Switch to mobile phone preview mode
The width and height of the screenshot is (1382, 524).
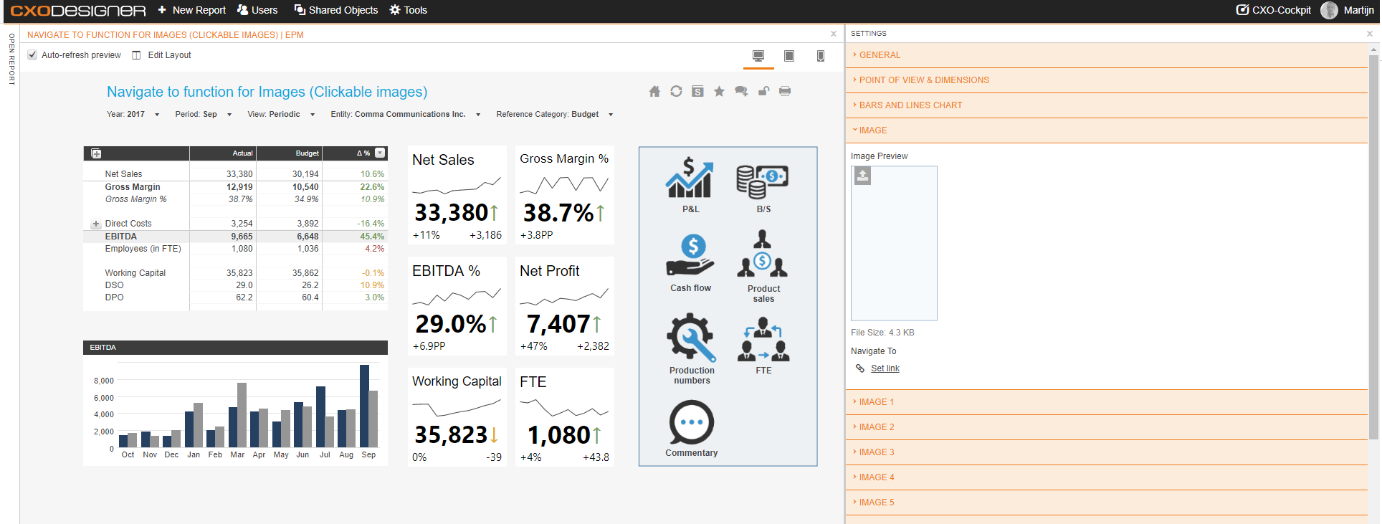tap(821, 56)
